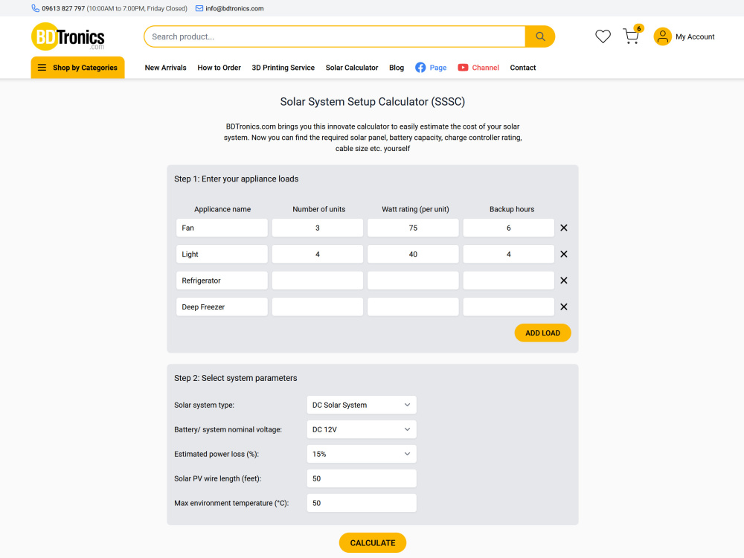
Task: Click Deep Freezer number of units field
Action: coord(318,307)
